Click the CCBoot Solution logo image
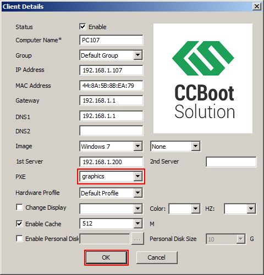Screen dimensions: 264x275 pos(203,78)
